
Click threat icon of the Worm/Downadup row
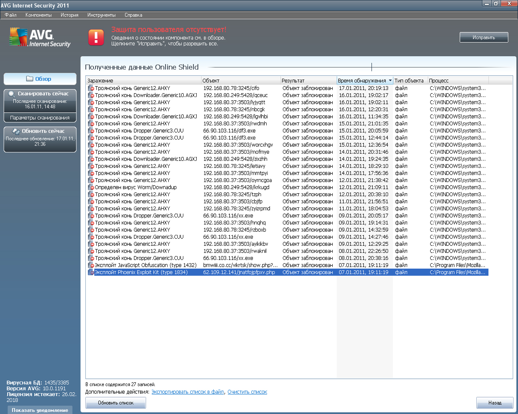(91, 187)
